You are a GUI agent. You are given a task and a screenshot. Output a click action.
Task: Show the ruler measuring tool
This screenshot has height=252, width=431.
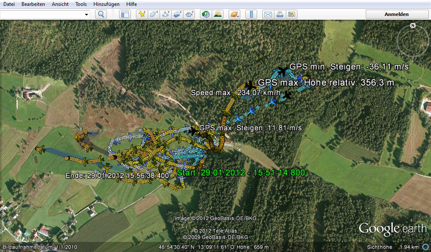point(251,14)
